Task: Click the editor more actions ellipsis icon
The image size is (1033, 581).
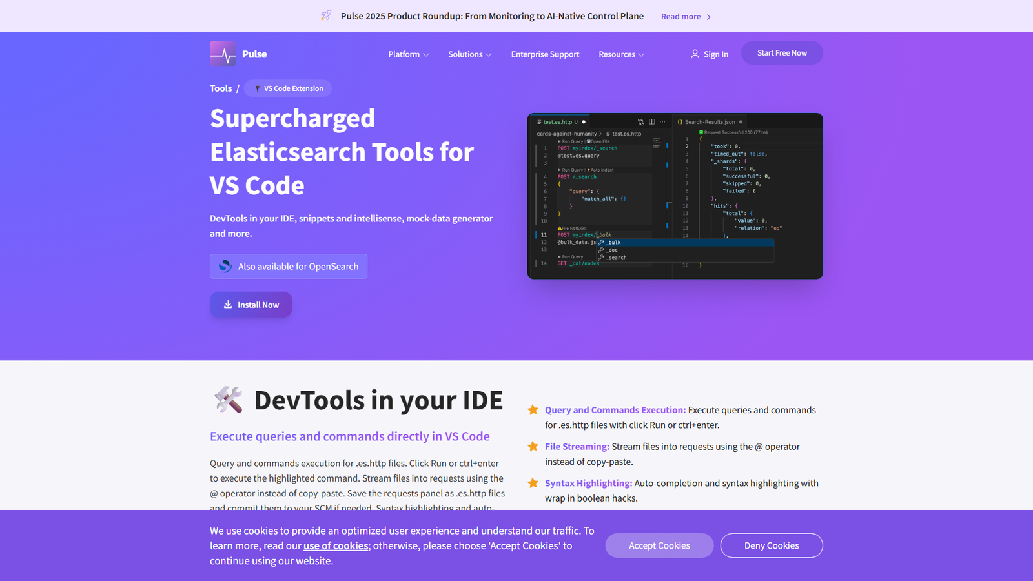Action: tap(662, 121)
